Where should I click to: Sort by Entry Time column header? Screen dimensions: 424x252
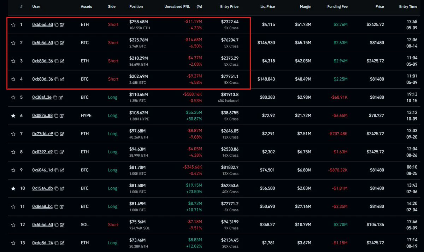coord(408,7)
